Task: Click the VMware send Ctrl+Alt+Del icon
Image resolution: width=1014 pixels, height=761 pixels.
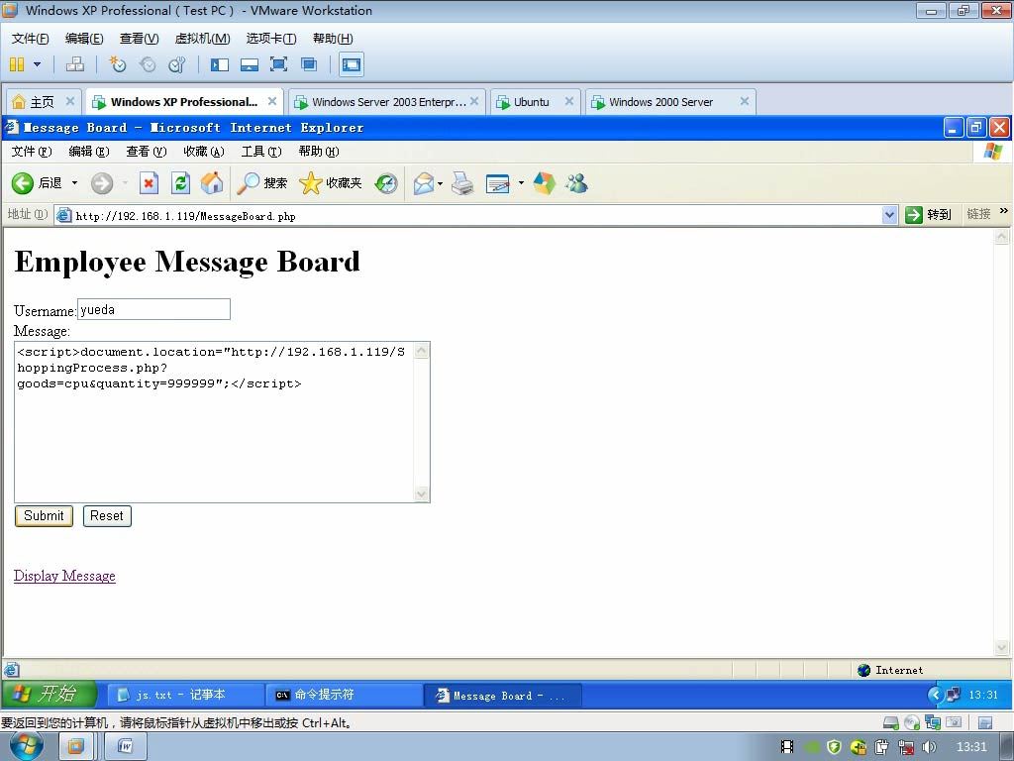Action: (x=75, y=64)
